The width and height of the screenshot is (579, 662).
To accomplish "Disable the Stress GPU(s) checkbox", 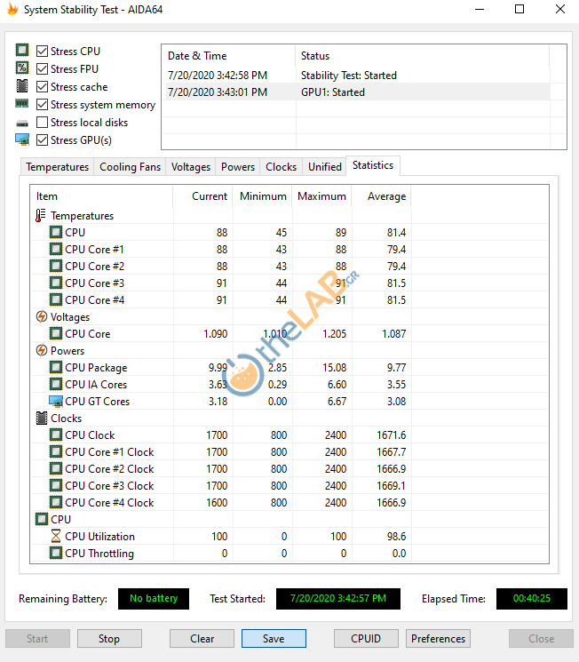I will [42, 140].
